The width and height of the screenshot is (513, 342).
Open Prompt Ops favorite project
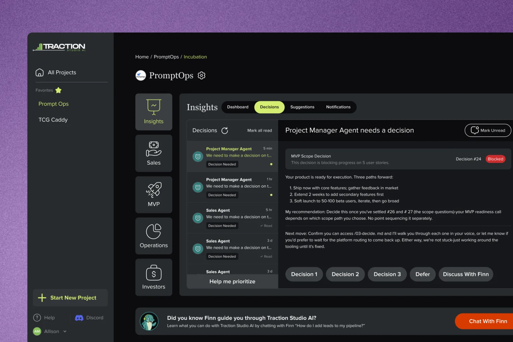(x=54, y=104)
